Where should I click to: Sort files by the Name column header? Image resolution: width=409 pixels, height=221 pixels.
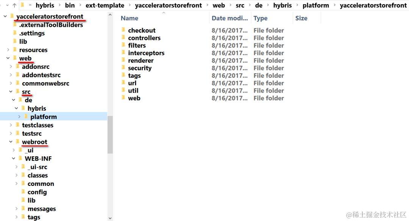tap(130, 18)
